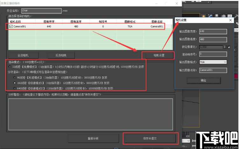Open 相机设置 camera settings button
The height and width of the screenshot is (149, 239).
(159, 55)
